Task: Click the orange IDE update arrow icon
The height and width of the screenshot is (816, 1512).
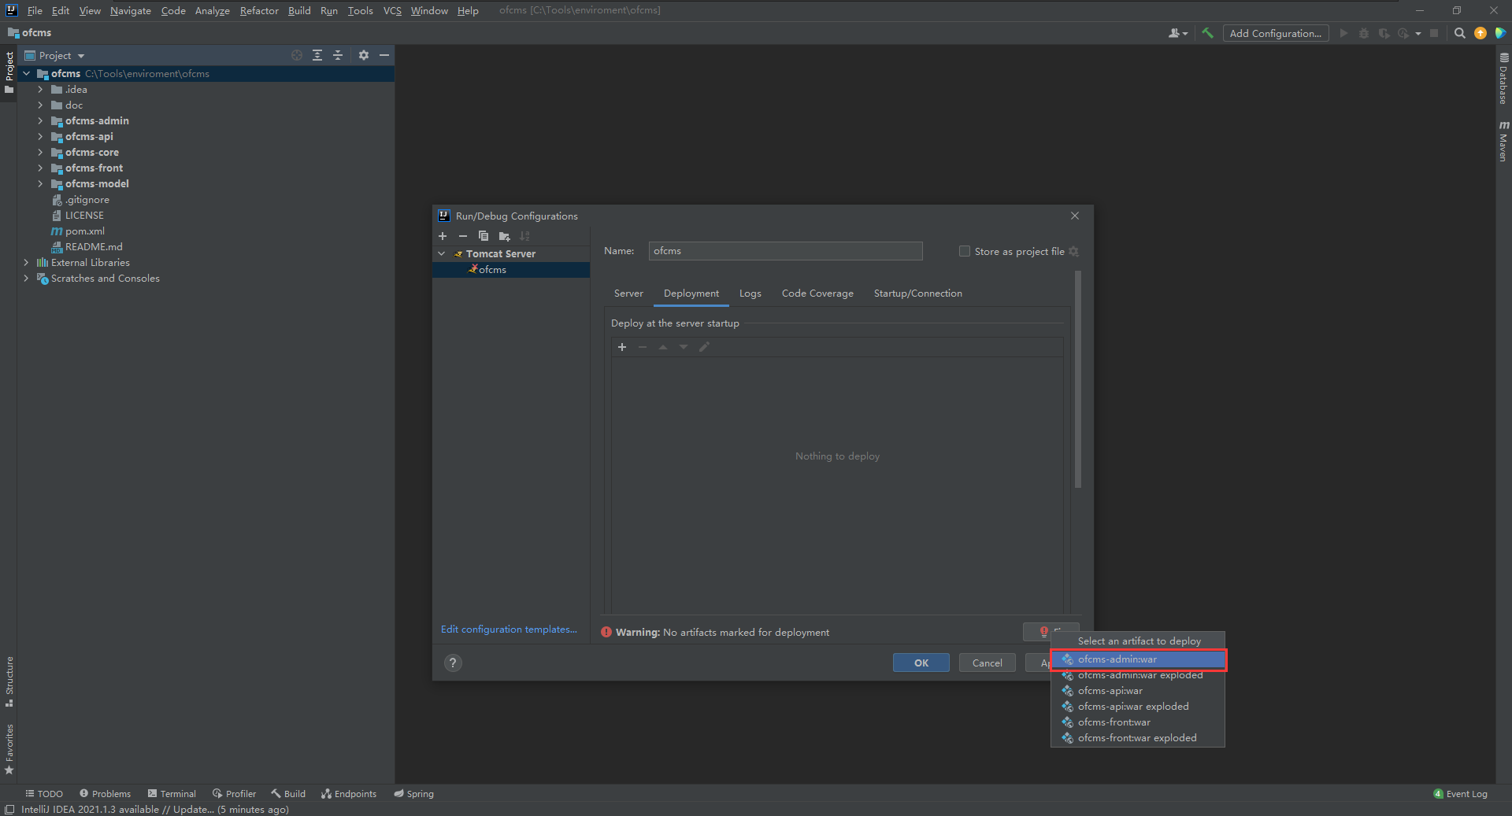Action: coord(1480,33)
